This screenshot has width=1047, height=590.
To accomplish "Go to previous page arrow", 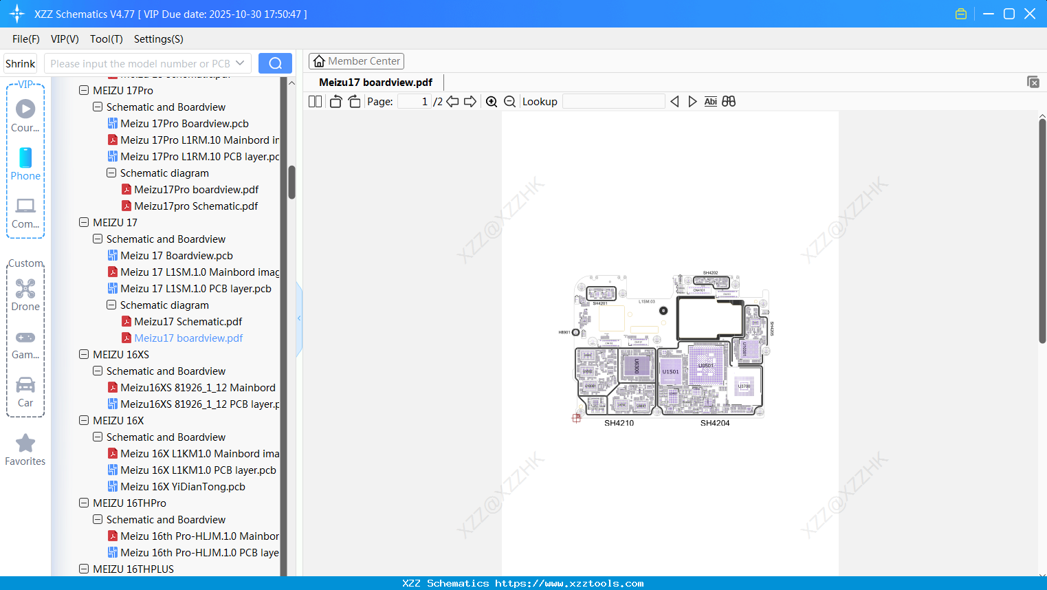I will point(452,102).
